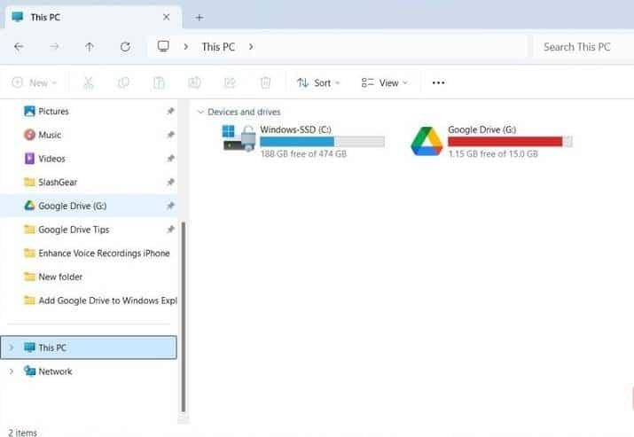Click the Cut scissors icon
This screenshot has width=634, height=437.
(x=88, y=82)
